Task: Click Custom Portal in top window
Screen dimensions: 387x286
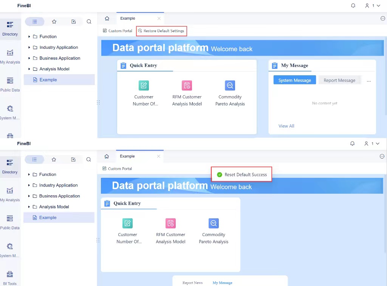Action: click(118, 31)
